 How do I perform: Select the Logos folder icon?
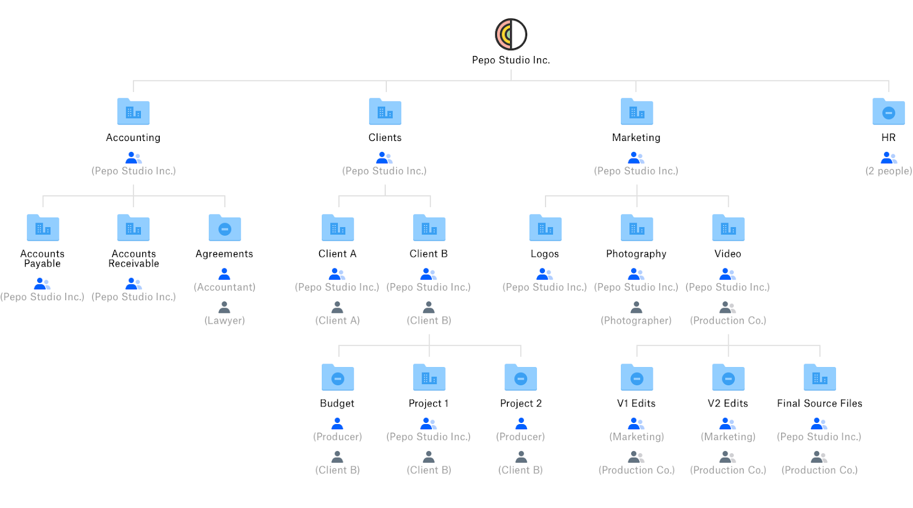[x=546, y=227]
